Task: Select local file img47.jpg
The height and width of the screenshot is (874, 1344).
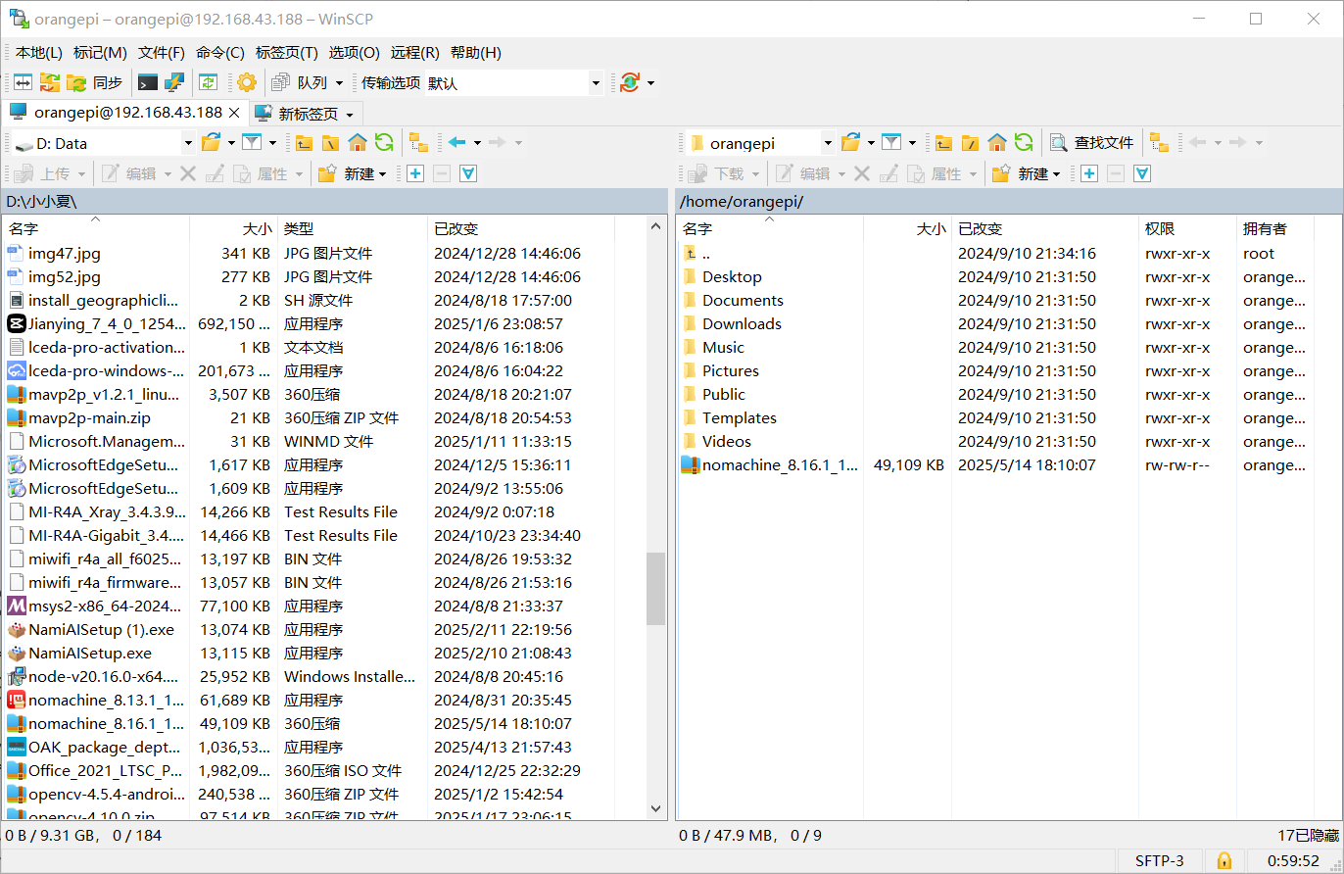Action: click(x=65, y=254)
